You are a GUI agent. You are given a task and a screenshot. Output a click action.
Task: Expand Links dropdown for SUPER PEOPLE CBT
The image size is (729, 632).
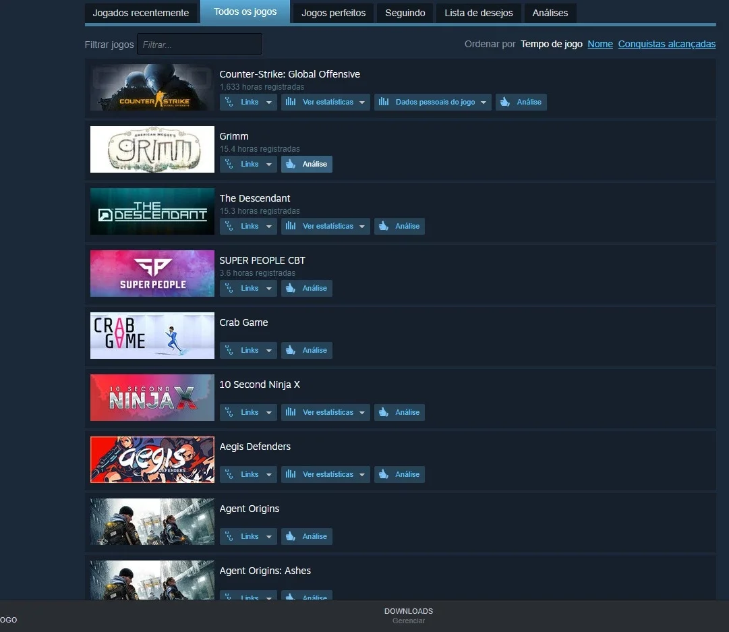(248, 288)
